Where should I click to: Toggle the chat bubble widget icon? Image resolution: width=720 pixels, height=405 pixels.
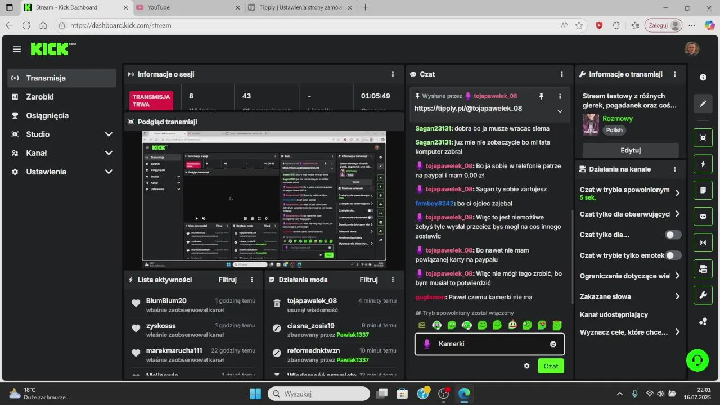703,217
